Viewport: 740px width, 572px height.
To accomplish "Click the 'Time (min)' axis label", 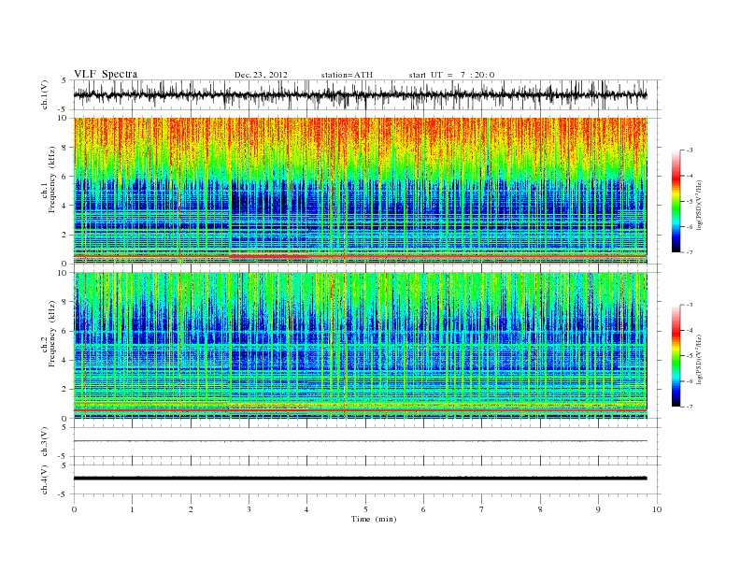I will 374,519.
